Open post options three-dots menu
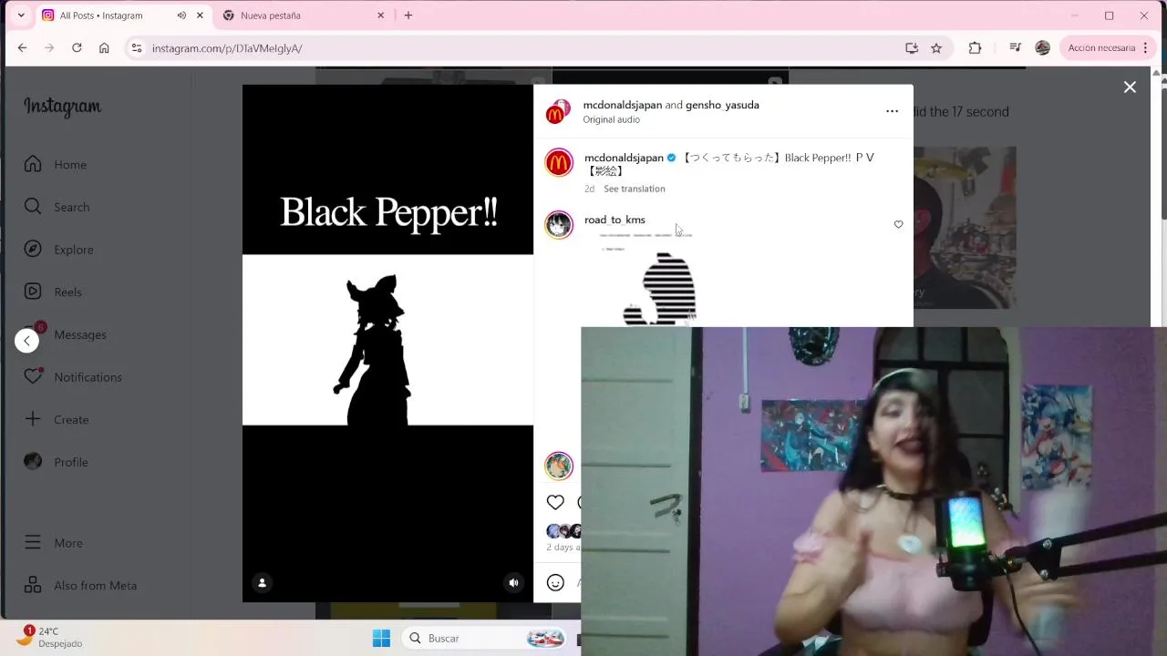The image size is (1167, 656). click(892, 111)
